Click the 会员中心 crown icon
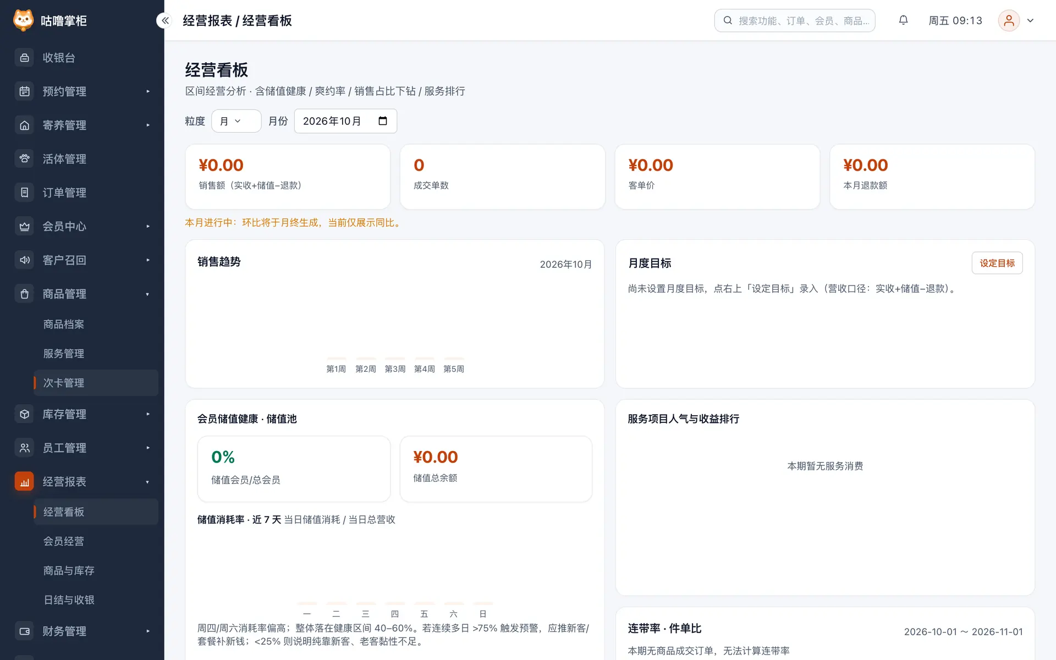Screen dimensions: 1056x660 24,226
